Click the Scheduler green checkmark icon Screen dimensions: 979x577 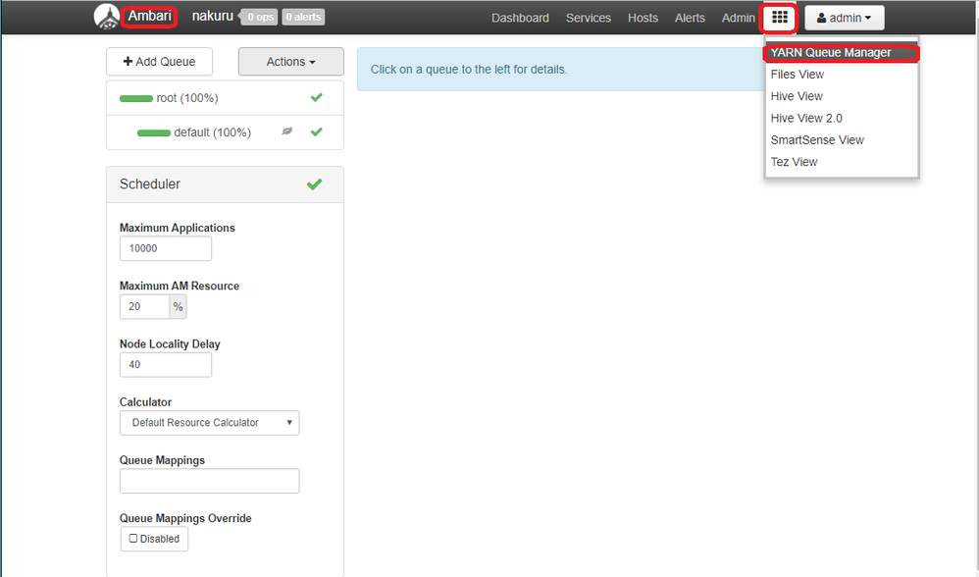point(315,184)
